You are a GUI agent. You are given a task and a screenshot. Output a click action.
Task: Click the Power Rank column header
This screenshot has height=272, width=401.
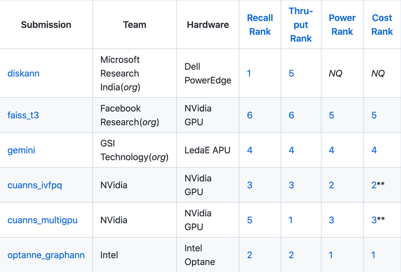click(x=342, y=25)
